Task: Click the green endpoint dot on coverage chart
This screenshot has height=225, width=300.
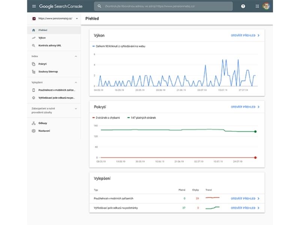Action: 255,132
